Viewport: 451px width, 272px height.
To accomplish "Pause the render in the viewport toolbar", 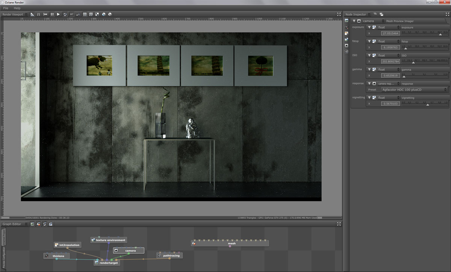I will 52,14.
